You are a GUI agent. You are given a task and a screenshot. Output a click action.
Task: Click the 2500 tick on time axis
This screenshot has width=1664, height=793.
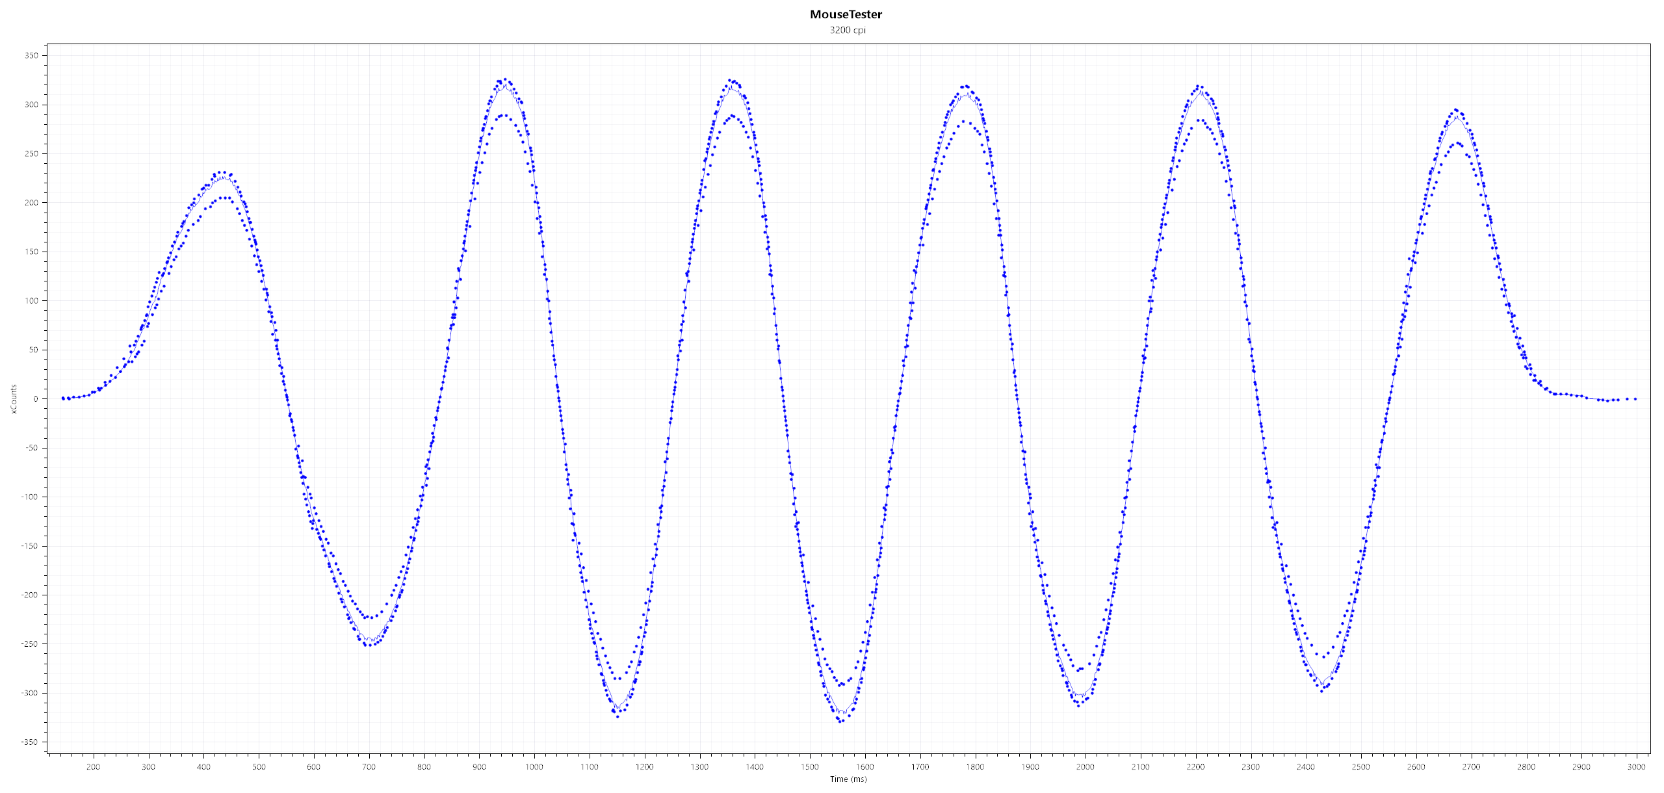click(1360, 767)
